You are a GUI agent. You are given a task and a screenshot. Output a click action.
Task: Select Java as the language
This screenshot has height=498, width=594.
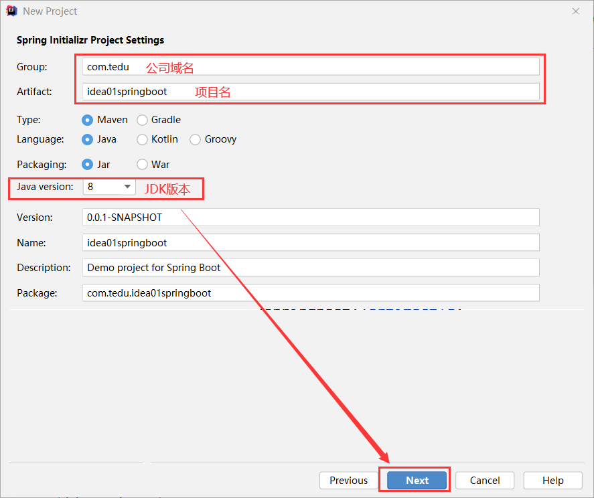[87, 140]
